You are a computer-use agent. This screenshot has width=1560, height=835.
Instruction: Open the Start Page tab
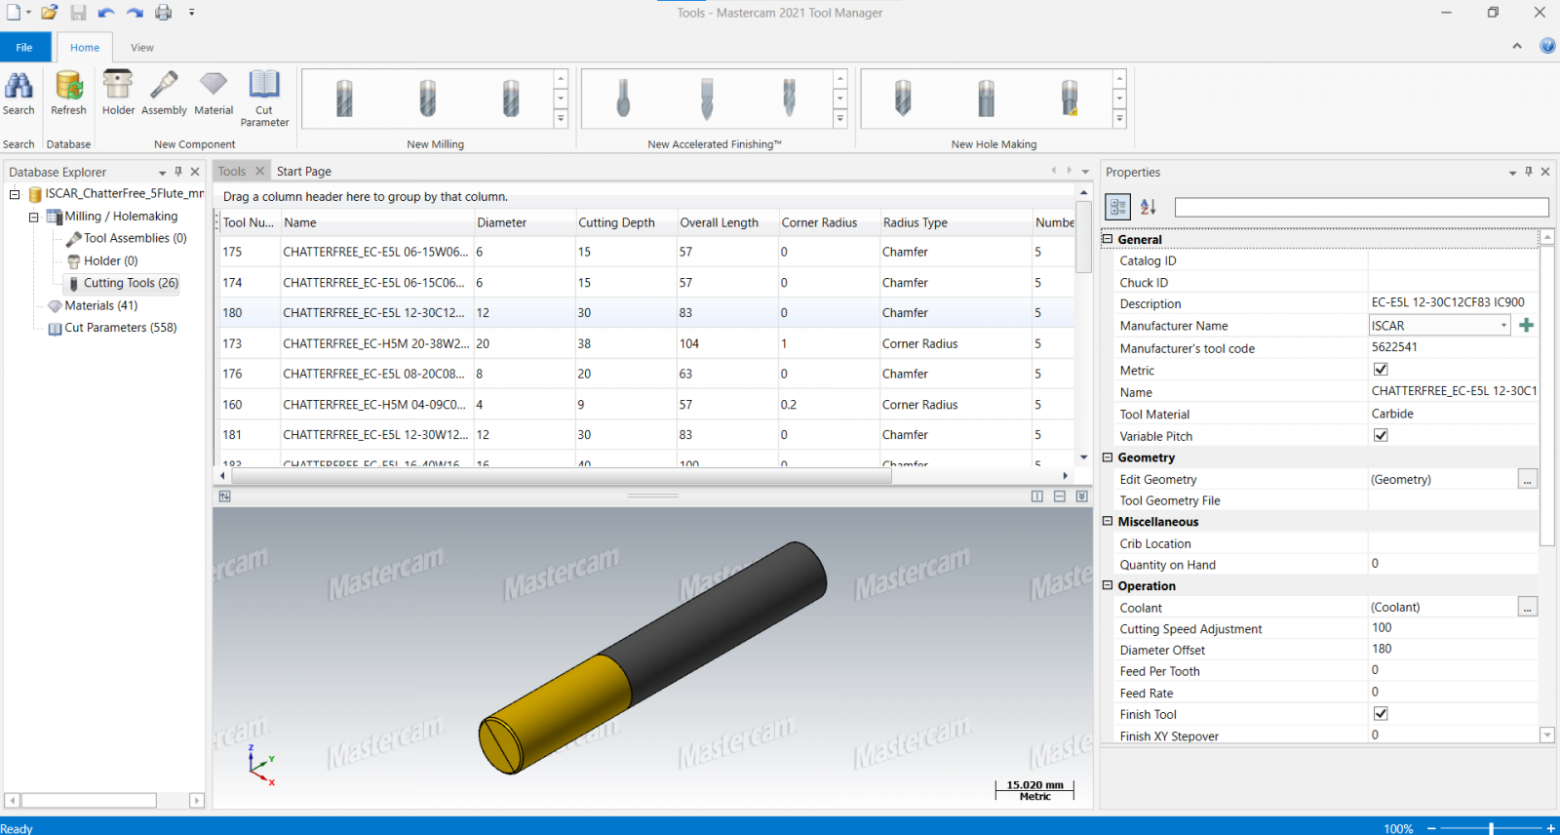(304, 171)
